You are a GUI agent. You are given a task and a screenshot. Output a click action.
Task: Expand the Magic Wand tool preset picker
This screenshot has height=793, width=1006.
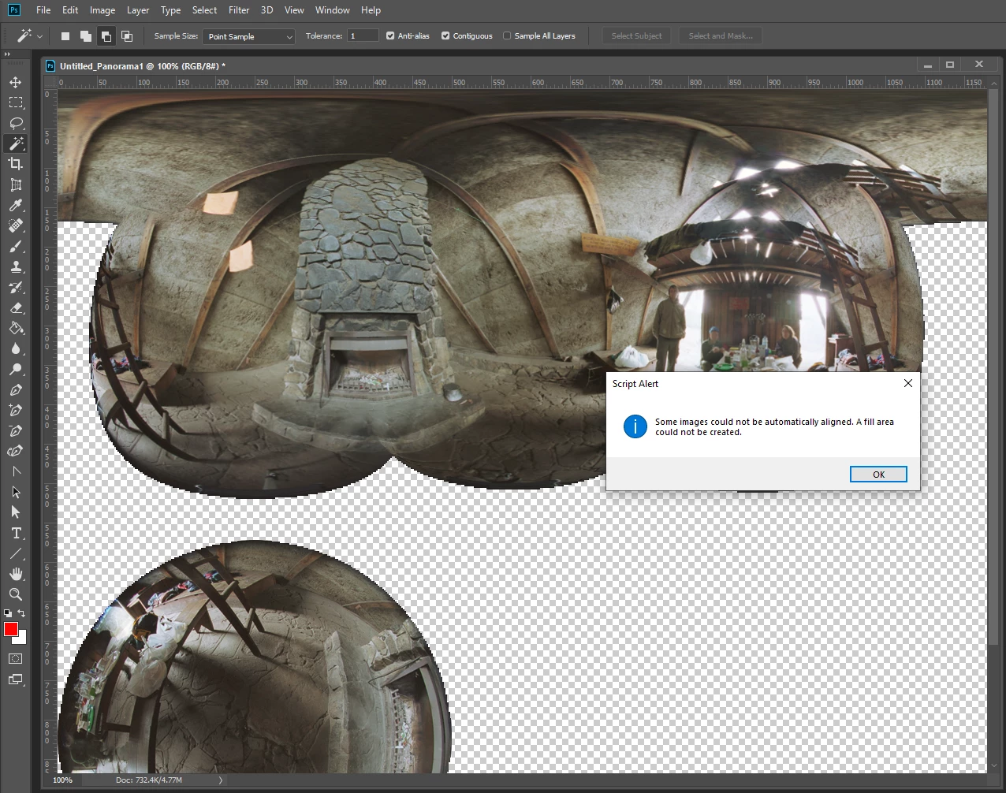click(x=39, y=36)
